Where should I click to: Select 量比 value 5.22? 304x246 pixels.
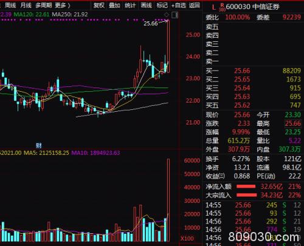click(295, 140)
